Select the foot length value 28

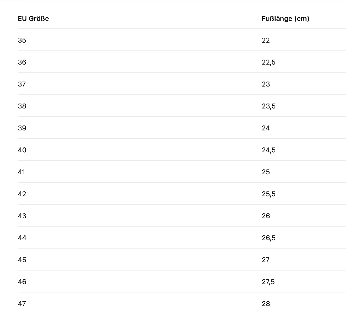[x=266, y=304]
